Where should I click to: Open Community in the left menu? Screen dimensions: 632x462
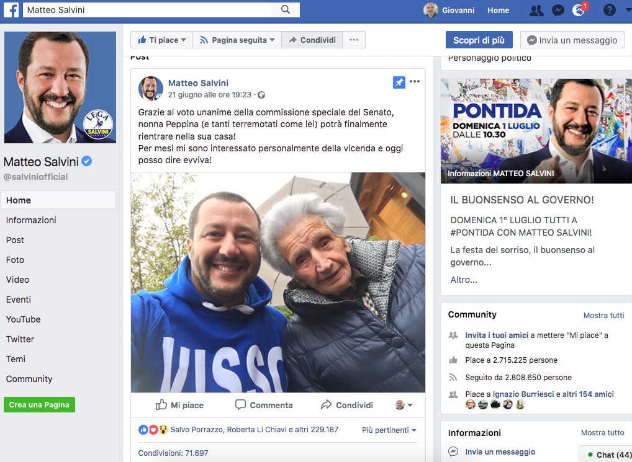pos(29,379)
